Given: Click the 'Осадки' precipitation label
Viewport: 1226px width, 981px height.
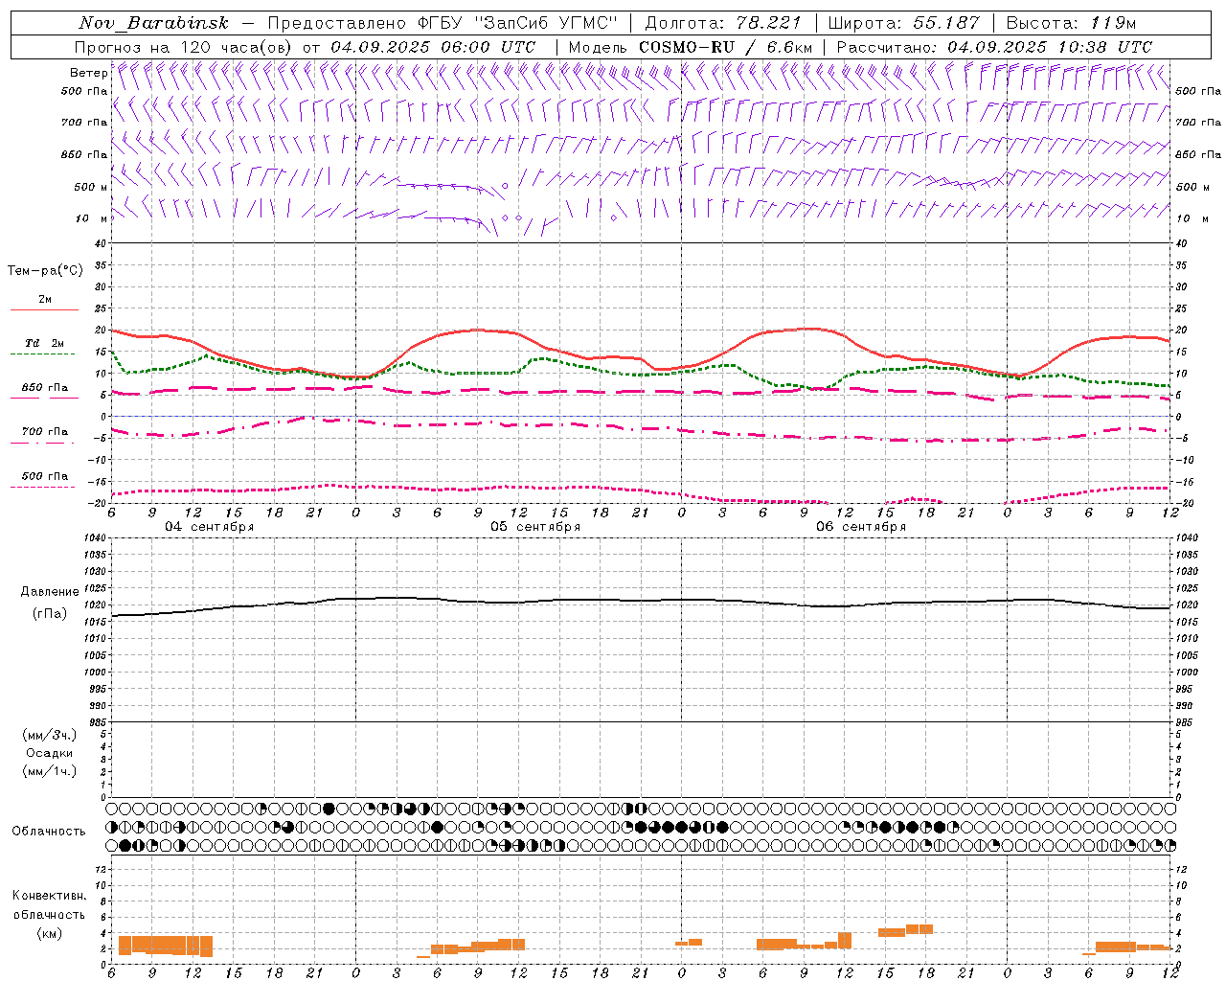Looking at the screenshot, I should (x=50, y=753).
